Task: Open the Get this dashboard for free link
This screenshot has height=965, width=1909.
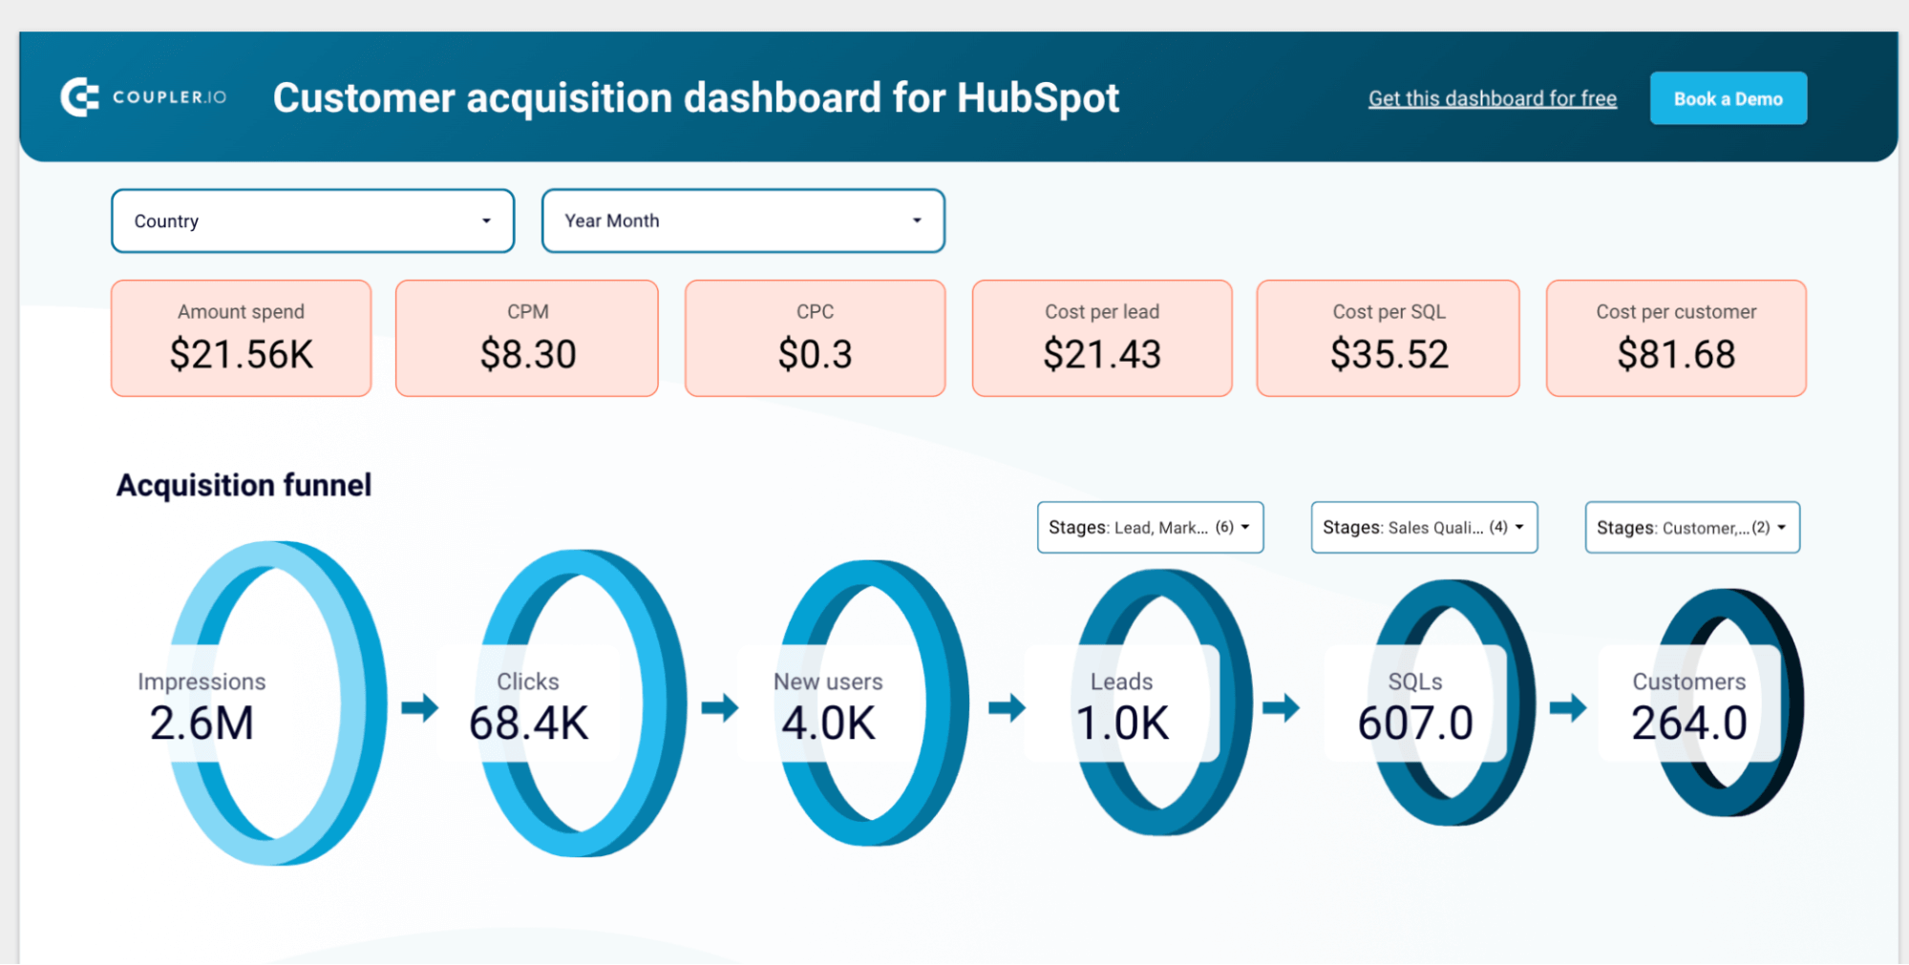Action: coord(1492,98)
